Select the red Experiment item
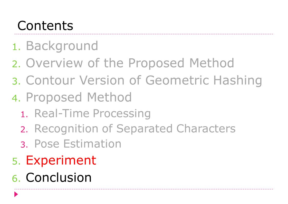 61,160
